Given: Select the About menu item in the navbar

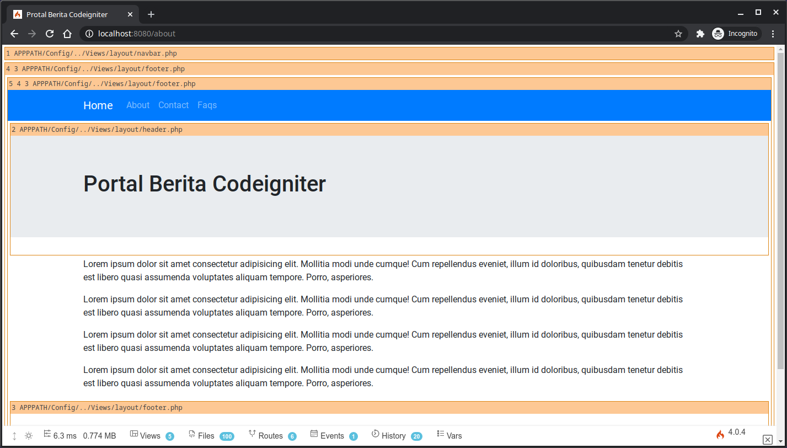Looking at the screenshot, I should pyautogui.click(x=137, y=105).
